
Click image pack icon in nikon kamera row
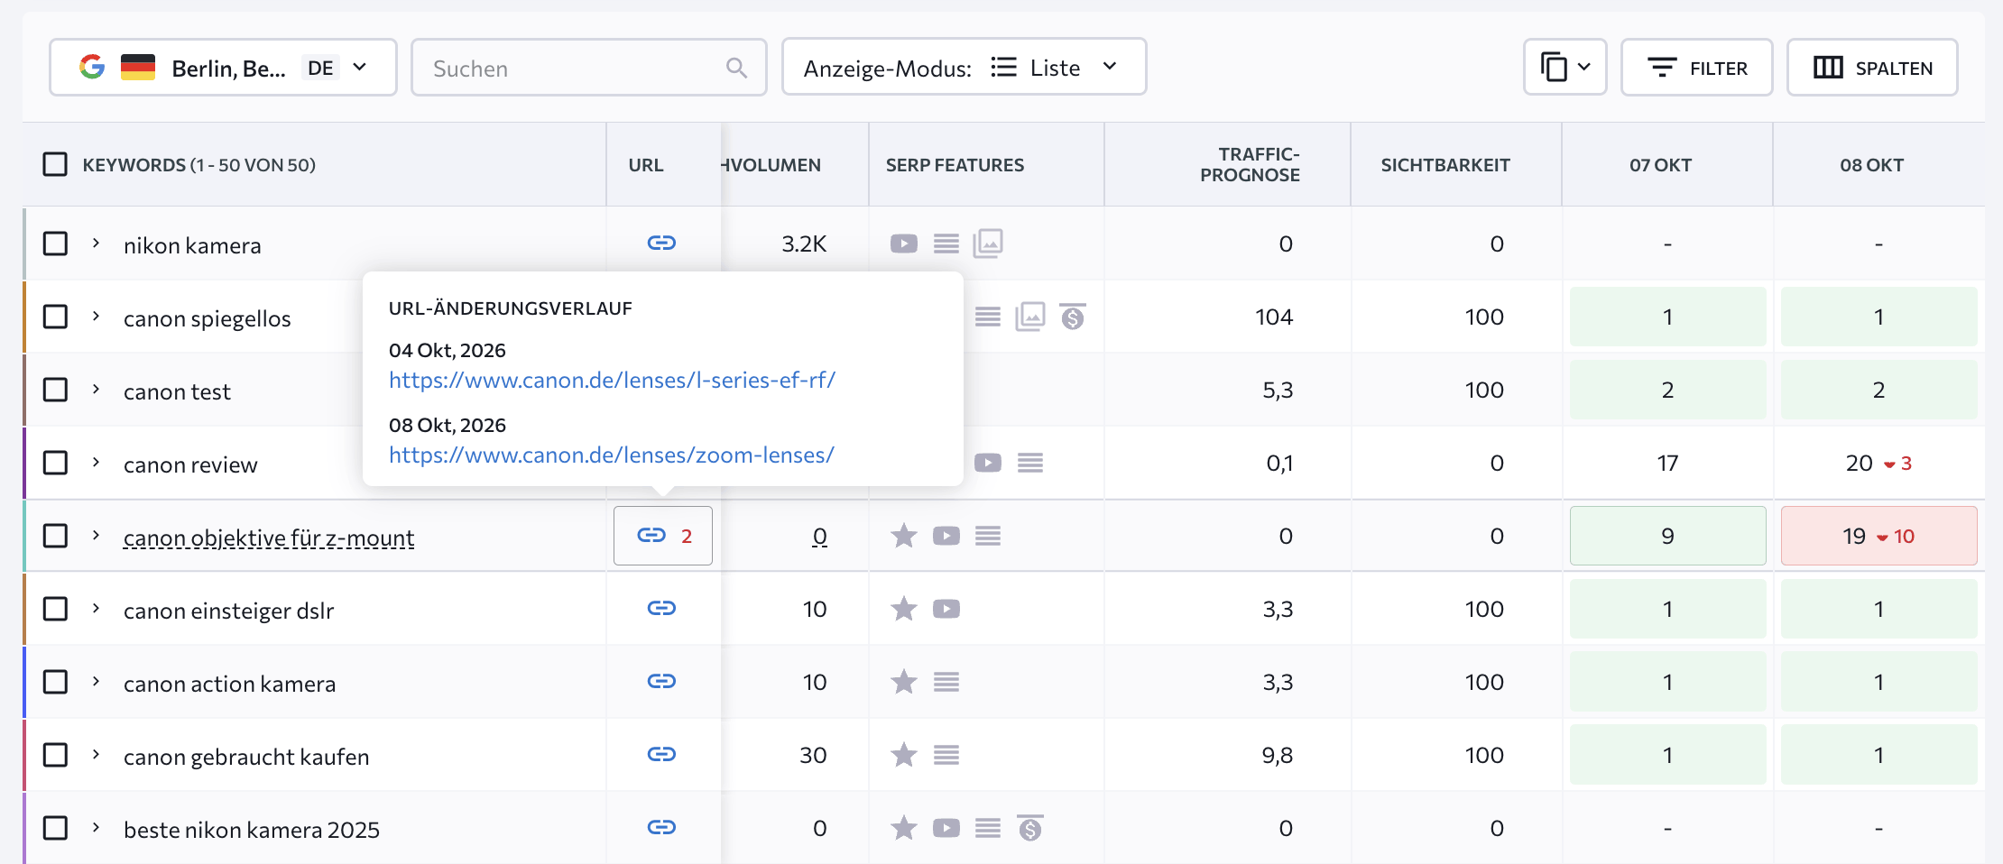(988, 244)
